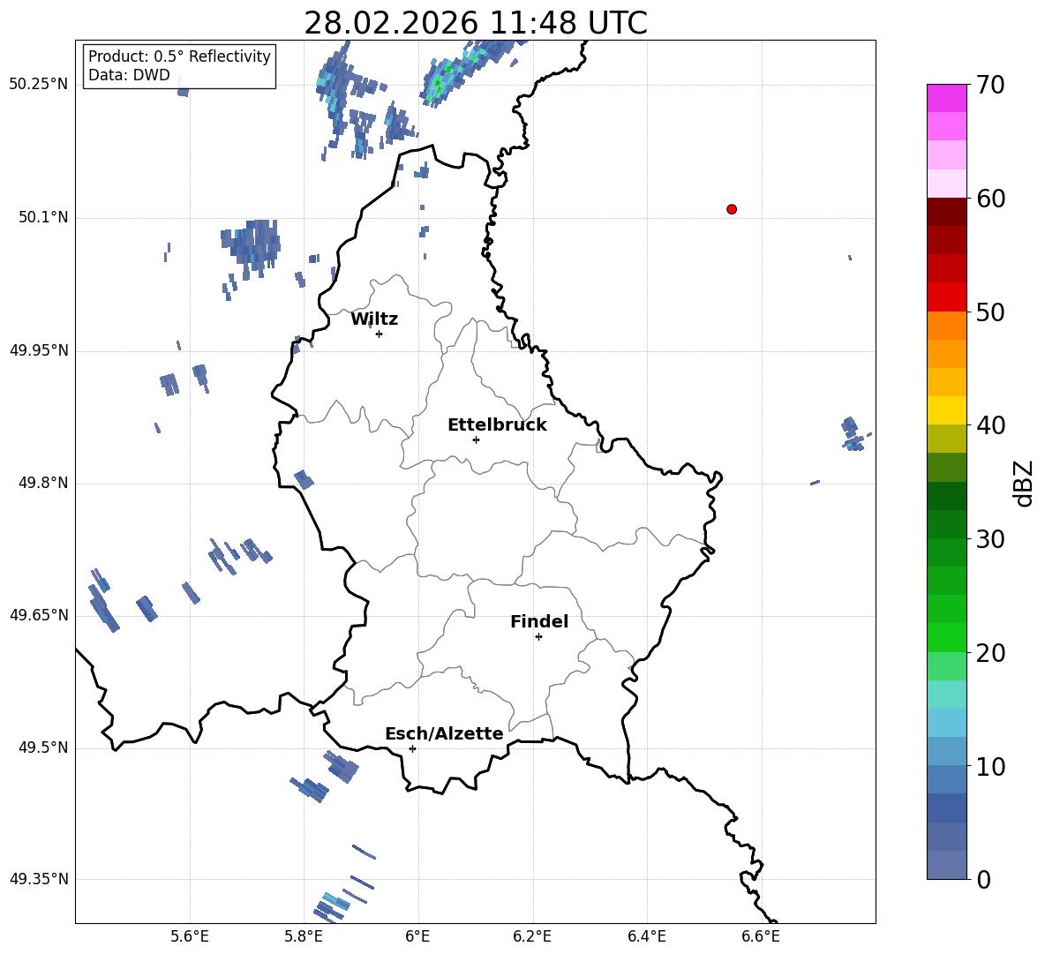Click the Ettelbruck cross marker
The width and height of the screenshot is (1045, 954).
click(476, 439)
